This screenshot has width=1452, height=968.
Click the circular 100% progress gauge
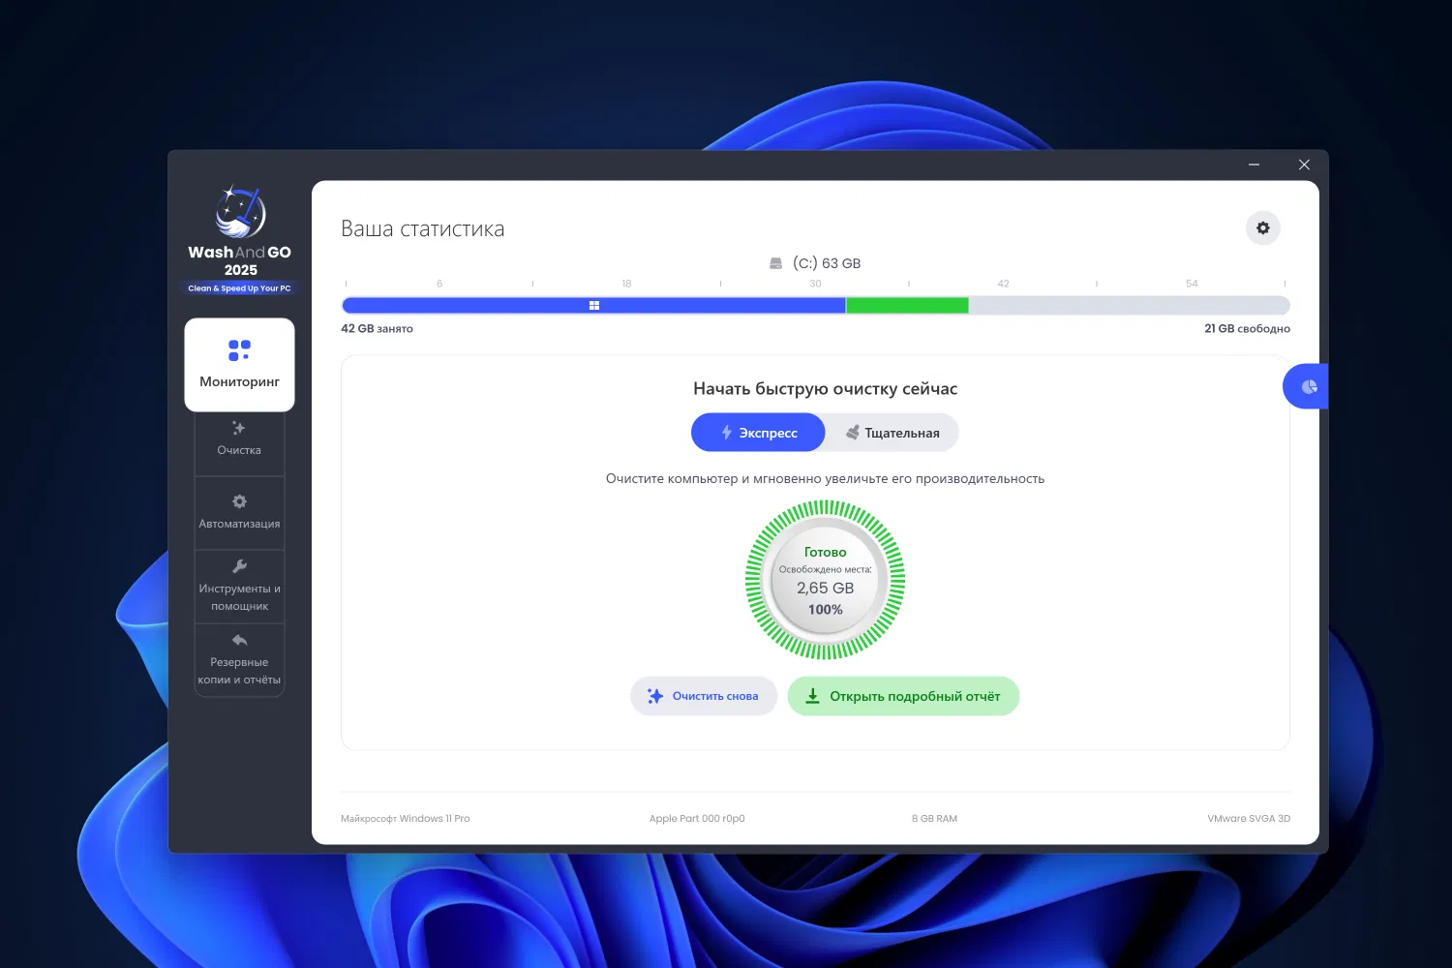[x=825, y=580]
